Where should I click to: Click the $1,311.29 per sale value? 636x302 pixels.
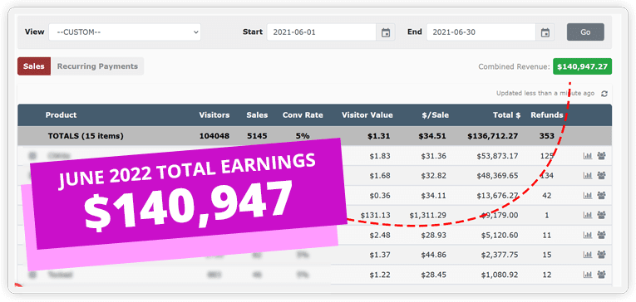(427, 216)
